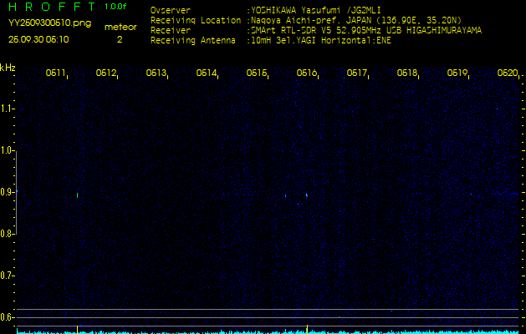Click the faint echo between 0515 and 0516
Screen dimensions: 526x334
pyautogui.click(x=285, y=196)
